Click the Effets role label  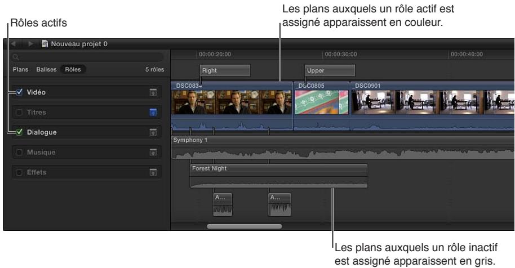(x=37, y=172)
